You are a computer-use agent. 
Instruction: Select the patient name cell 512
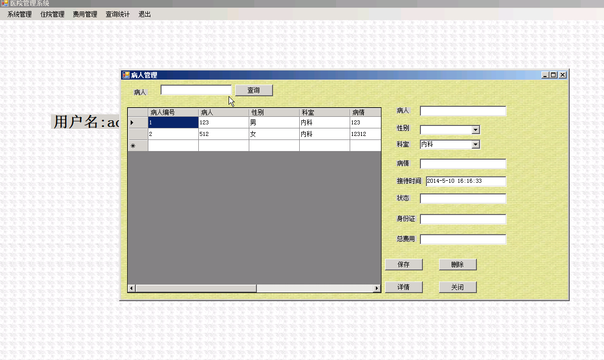(224, 134)
